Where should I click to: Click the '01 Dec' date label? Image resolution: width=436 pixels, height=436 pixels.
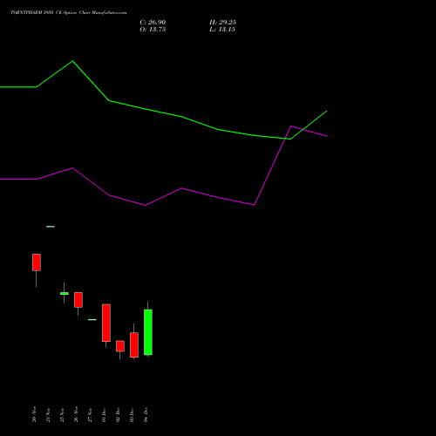[104, 415]
